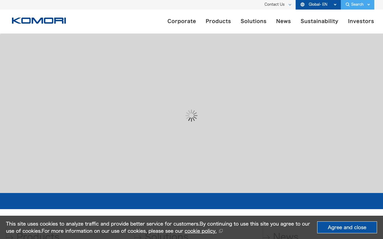Select Investors in the navigation bar
This screenshot has height=239, width=383.
tap(361, 21)
